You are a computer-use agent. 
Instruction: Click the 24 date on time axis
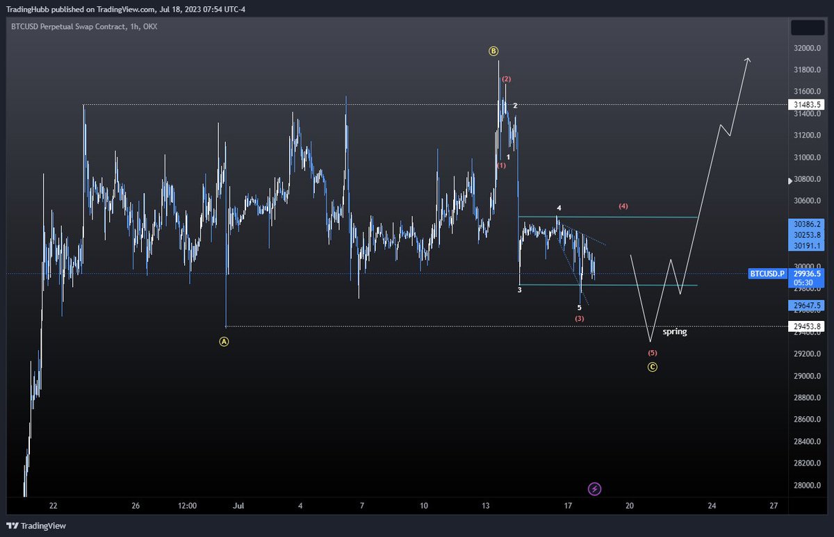click(x=712, y=506)
